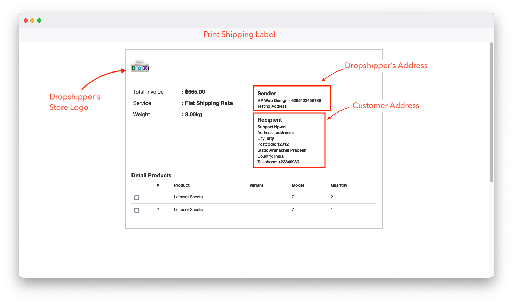Click the GitHub icon in the store logo

coord(145,68)
